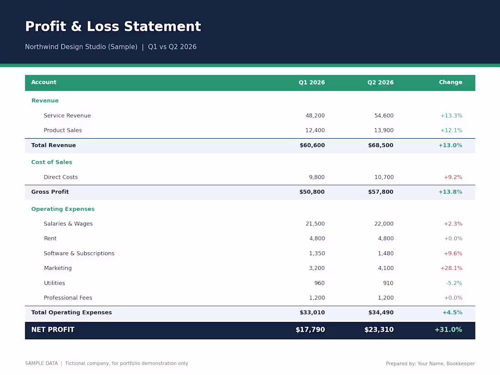Click the Service Revenue row label
Viewport: 500px width, 375px height.
(67, 115)
